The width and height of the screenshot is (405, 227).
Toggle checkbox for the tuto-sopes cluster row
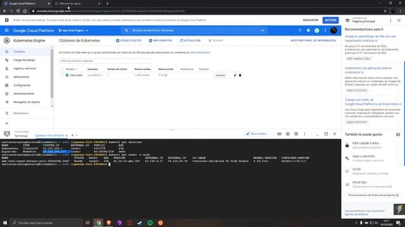click(62, 75)
